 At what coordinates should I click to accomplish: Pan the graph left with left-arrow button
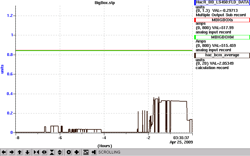[4, 152]
